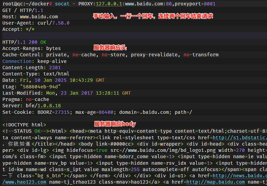This screenshot has width=267, height=186.
Task: Click 'proxy-revalidate' in the Cache-Control line
Action: (154, 55)
